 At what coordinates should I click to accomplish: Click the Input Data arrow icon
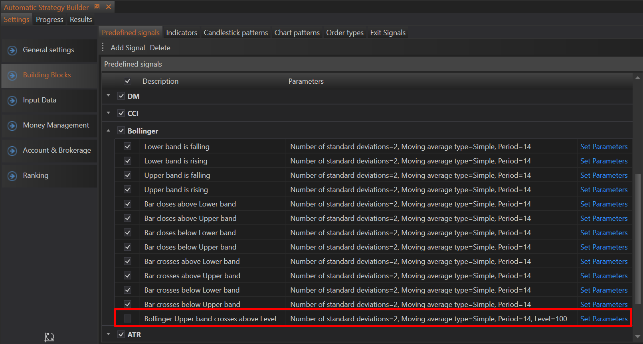pos(12,100)
